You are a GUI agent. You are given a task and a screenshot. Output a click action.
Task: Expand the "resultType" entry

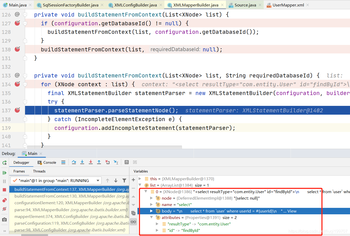coord(157,224)
